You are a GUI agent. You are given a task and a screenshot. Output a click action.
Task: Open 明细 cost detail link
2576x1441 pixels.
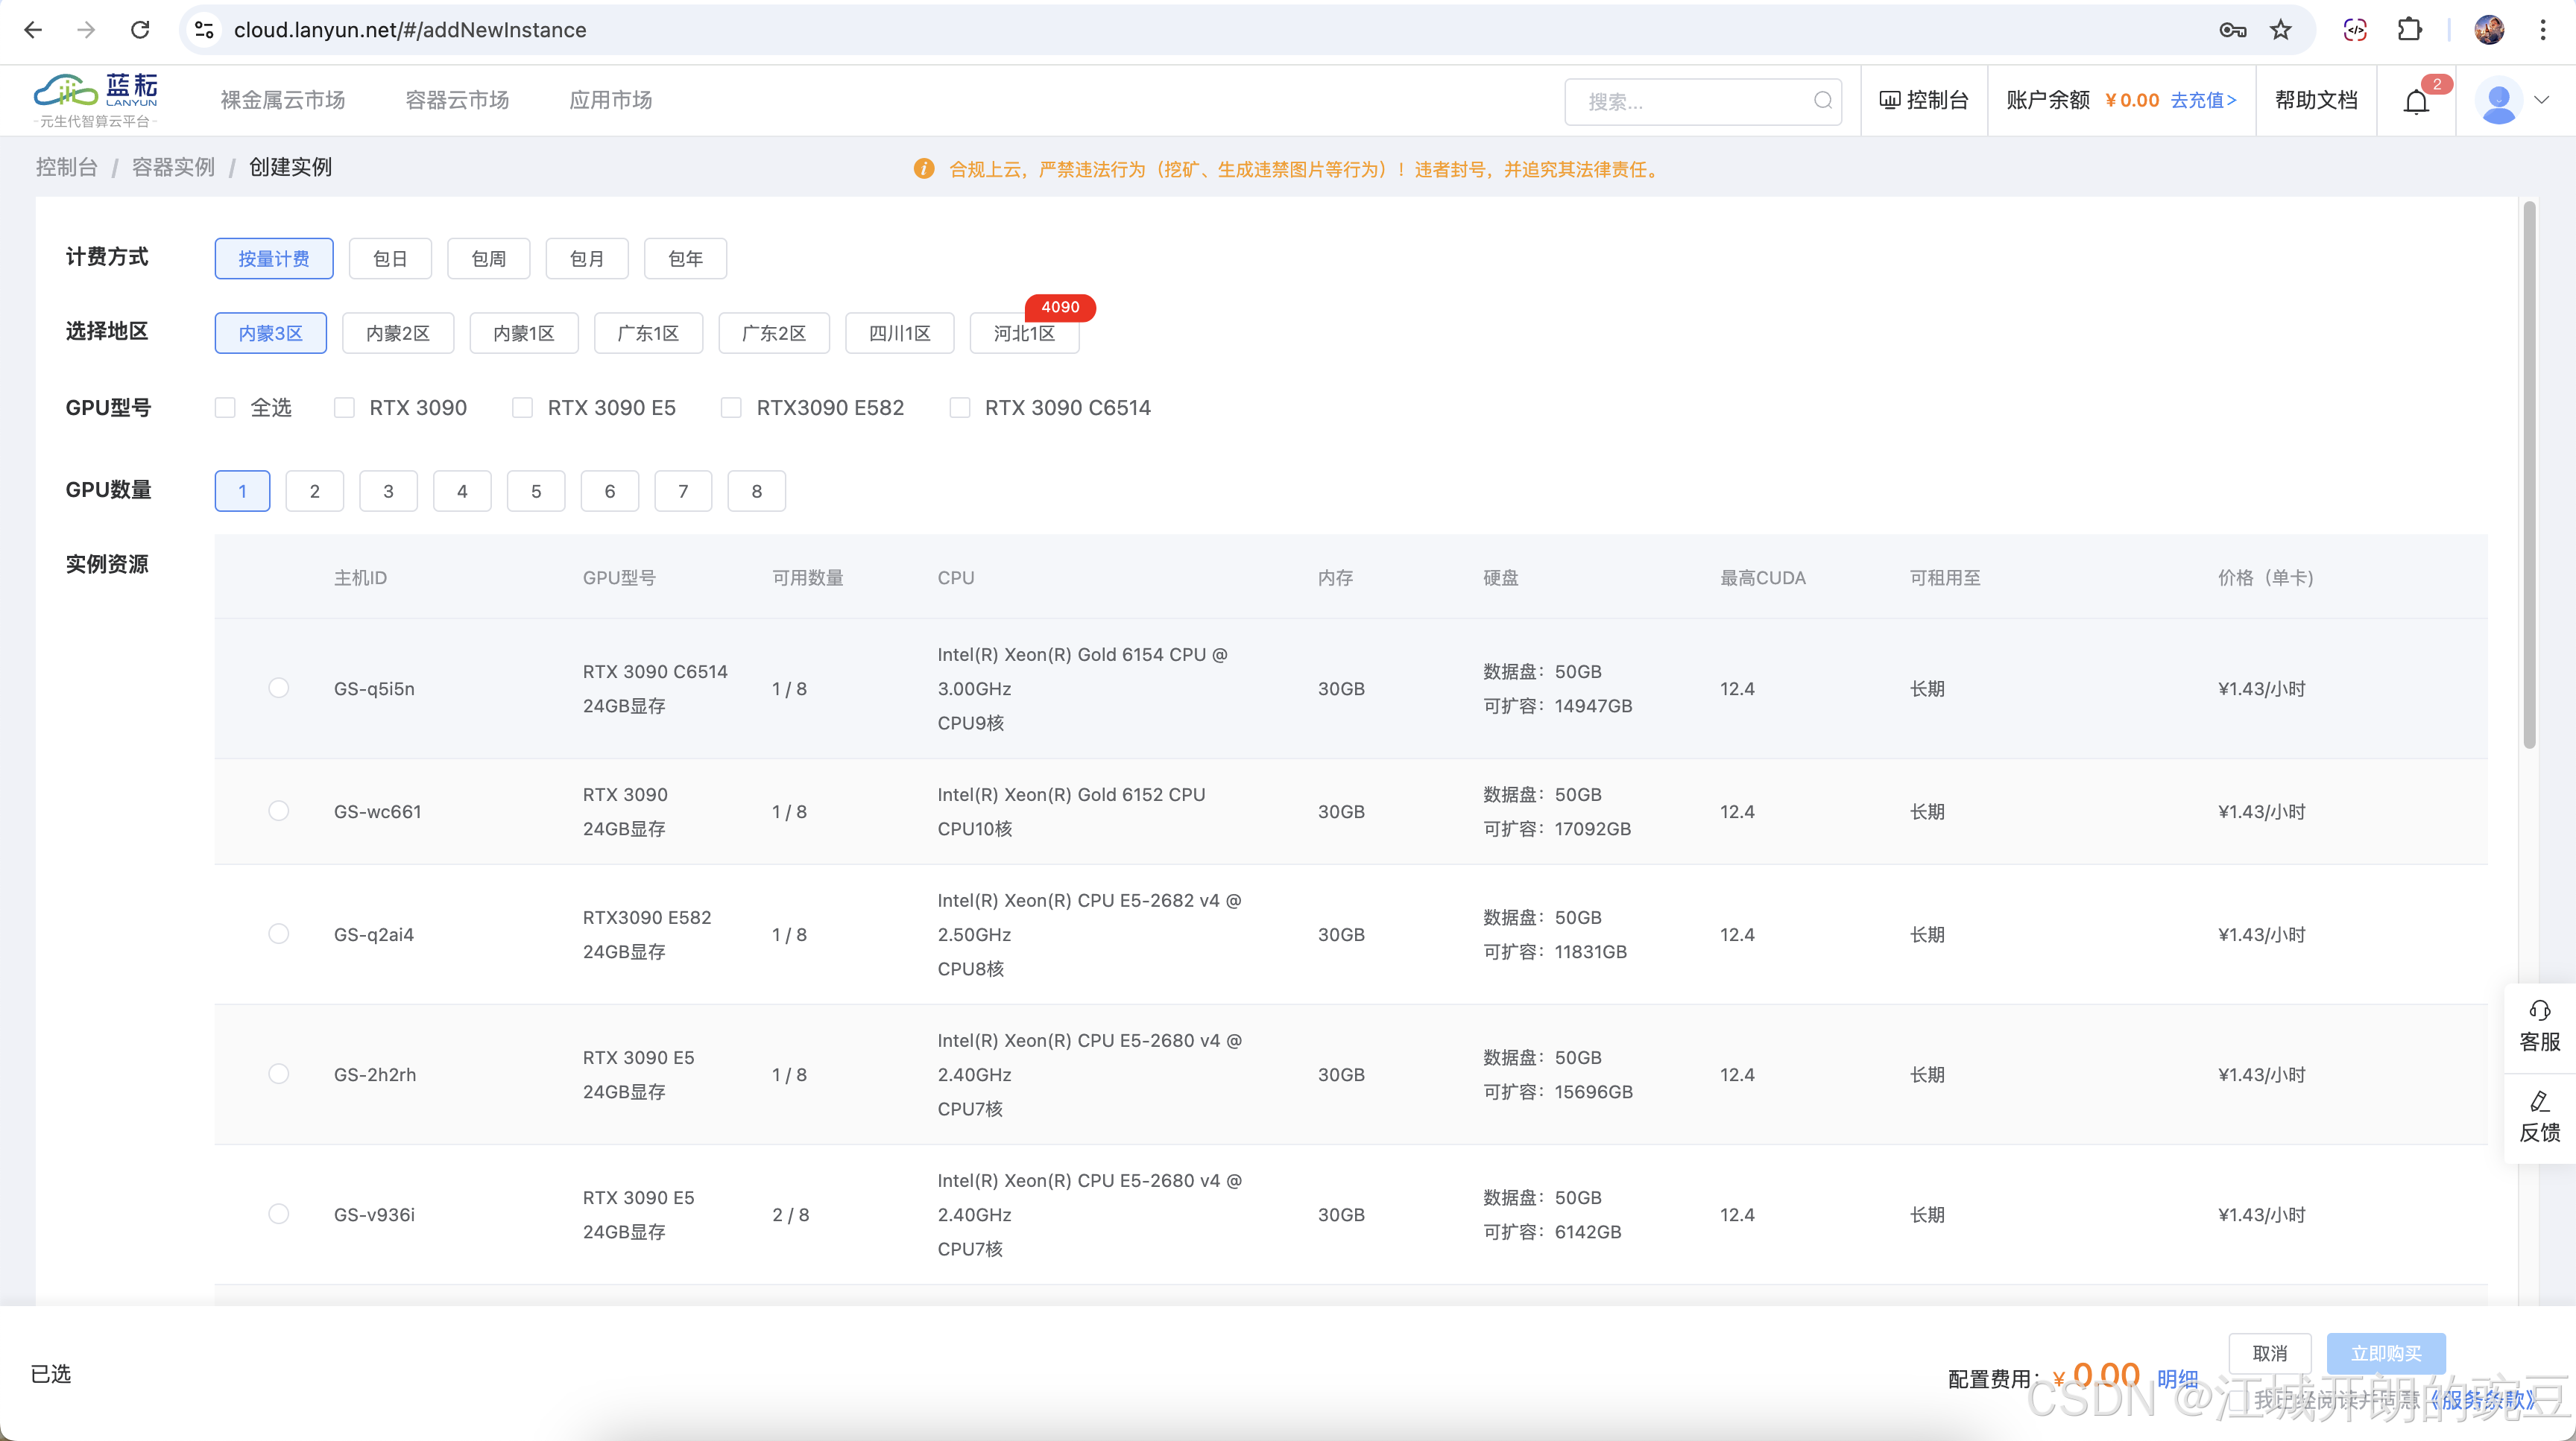point(2177,1379)
